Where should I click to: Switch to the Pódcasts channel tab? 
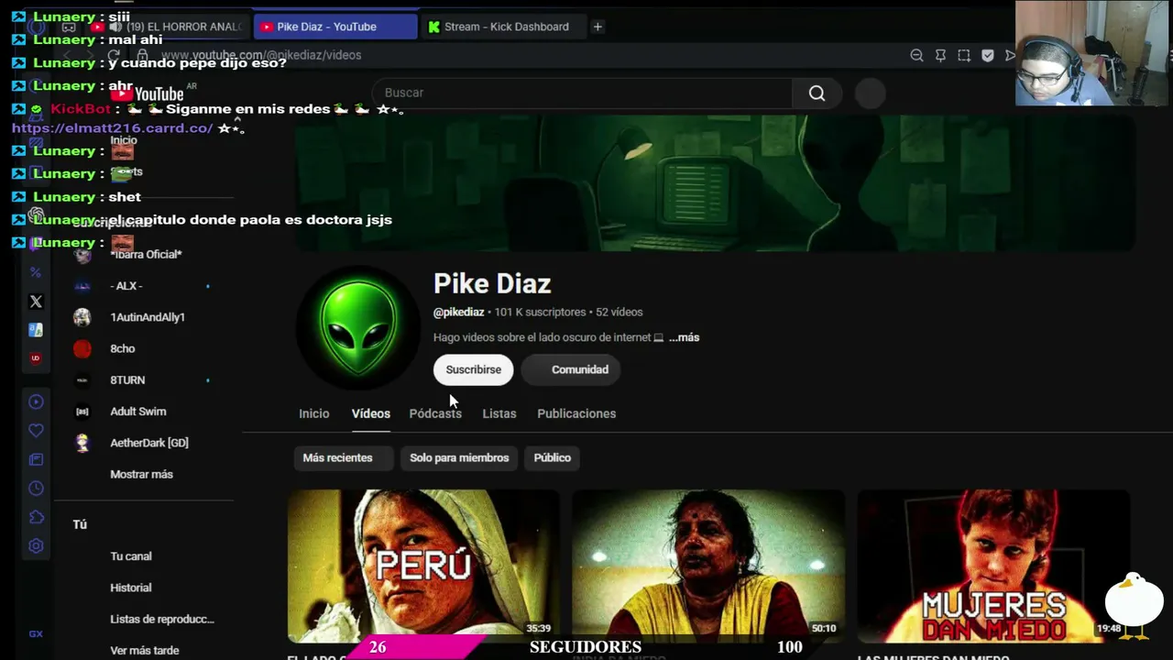435,413
